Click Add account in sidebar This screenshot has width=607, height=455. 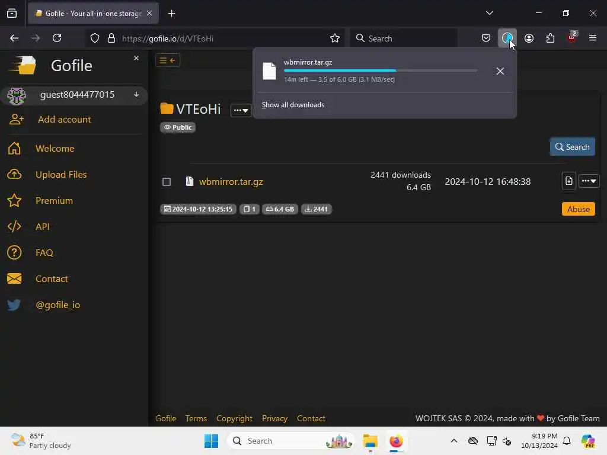[x=64, y=119]
